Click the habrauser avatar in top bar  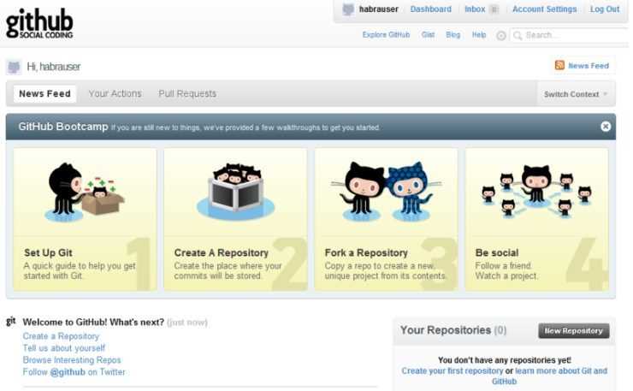coord(348,9)
